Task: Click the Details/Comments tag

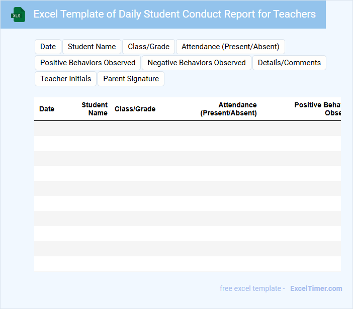Action: pos(289,63)
